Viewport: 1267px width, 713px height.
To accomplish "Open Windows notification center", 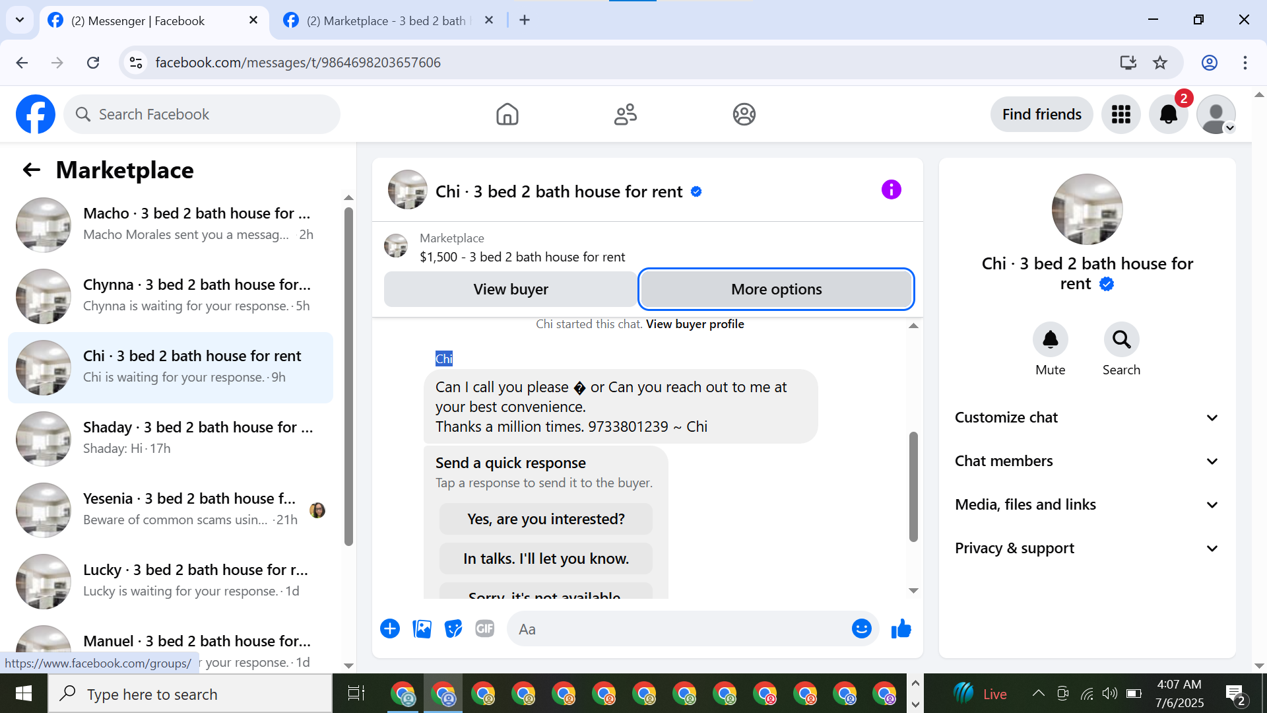I will [1235, 695].
